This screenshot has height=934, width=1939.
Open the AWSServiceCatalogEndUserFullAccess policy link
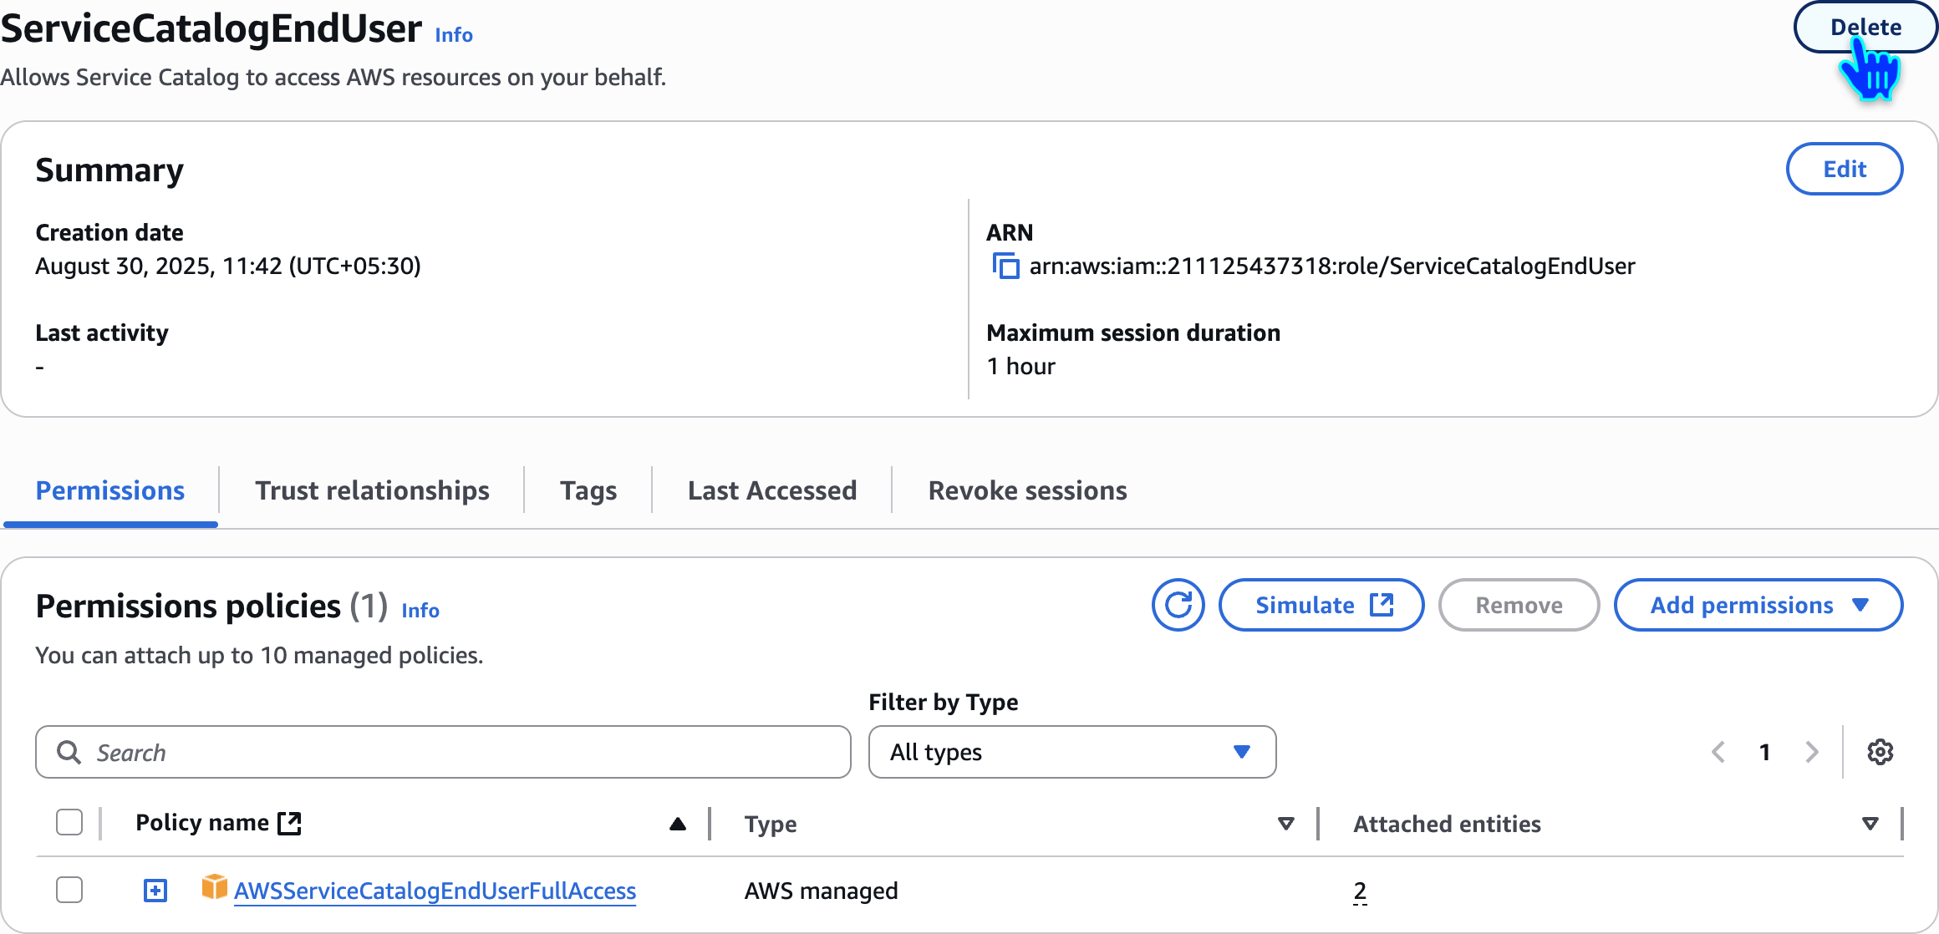pos(435,891)
